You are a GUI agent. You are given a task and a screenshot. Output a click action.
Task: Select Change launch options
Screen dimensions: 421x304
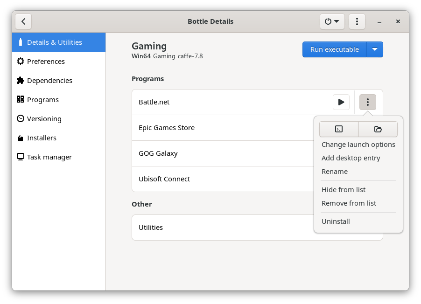[358, 145]
